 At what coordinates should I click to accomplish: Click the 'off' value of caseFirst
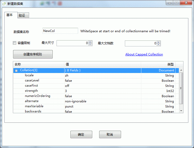coord(67,86)
